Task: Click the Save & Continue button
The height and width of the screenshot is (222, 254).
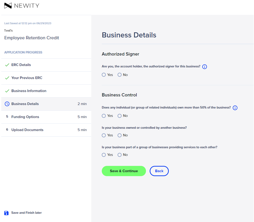Action: 124,171
